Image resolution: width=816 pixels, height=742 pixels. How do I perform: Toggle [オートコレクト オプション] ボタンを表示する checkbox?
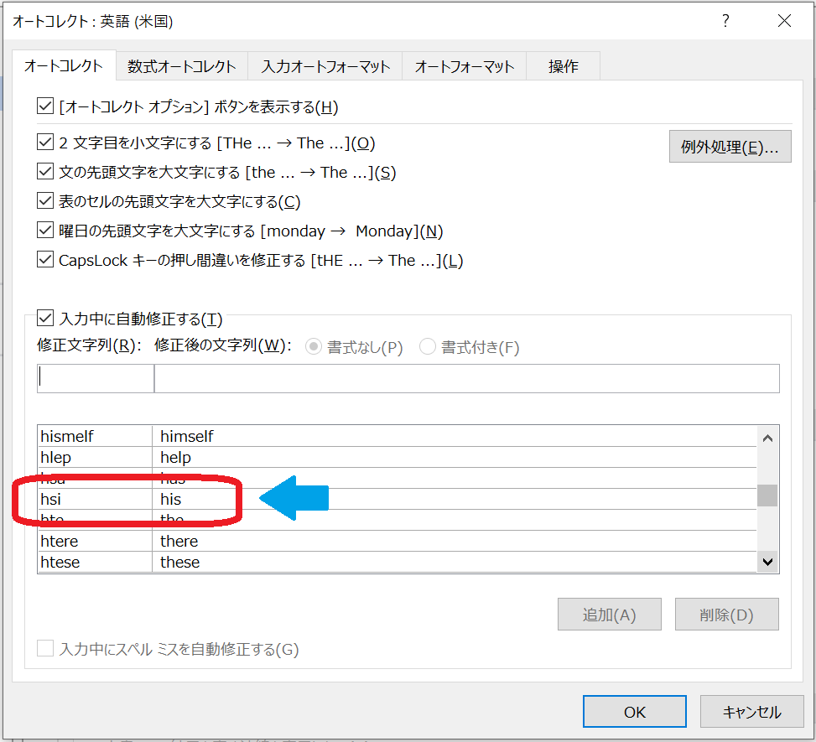[45, 106]
